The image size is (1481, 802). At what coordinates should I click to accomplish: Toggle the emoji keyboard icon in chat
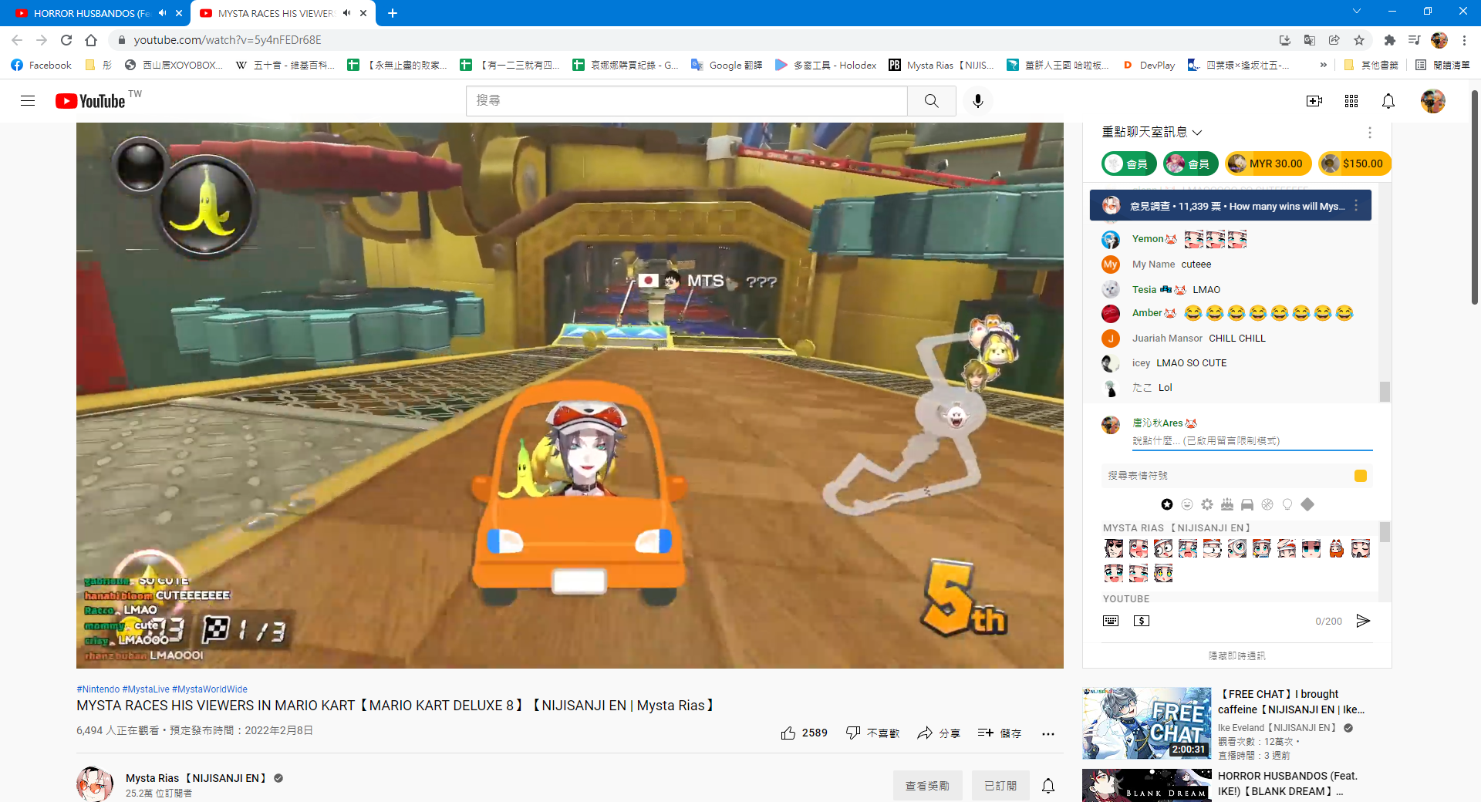[x=1111, y=621]
